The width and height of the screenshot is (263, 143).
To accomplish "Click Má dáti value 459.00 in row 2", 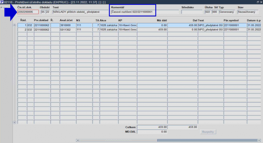I will [152, 30].
